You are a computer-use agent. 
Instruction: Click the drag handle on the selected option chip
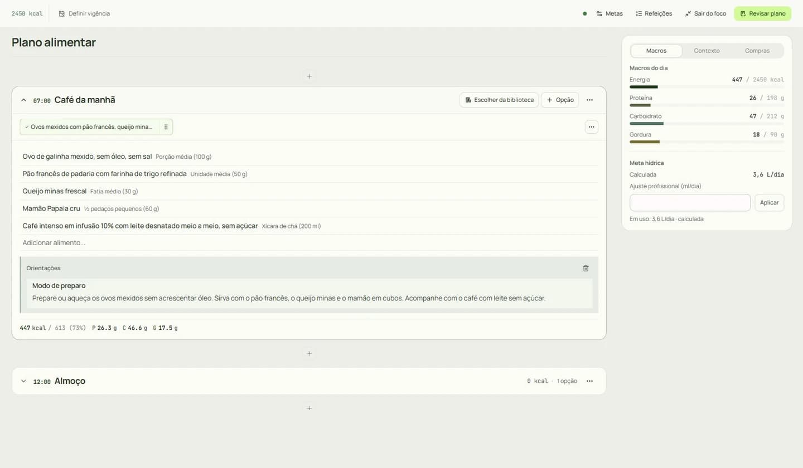(166, 127)
